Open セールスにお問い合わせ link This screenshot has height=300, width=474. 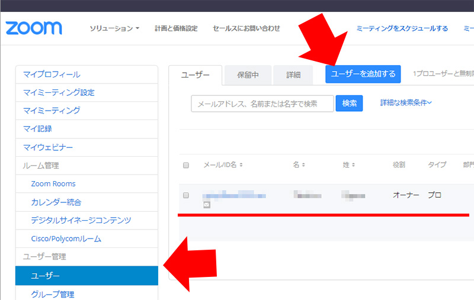coord(246,28)
